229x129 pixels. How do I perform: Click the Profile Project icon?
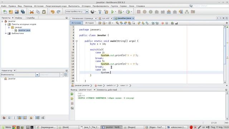coord(128,12)
